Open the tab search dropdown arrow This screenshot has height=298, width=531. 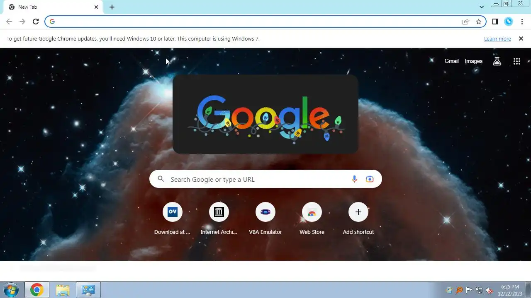point(482,7)
